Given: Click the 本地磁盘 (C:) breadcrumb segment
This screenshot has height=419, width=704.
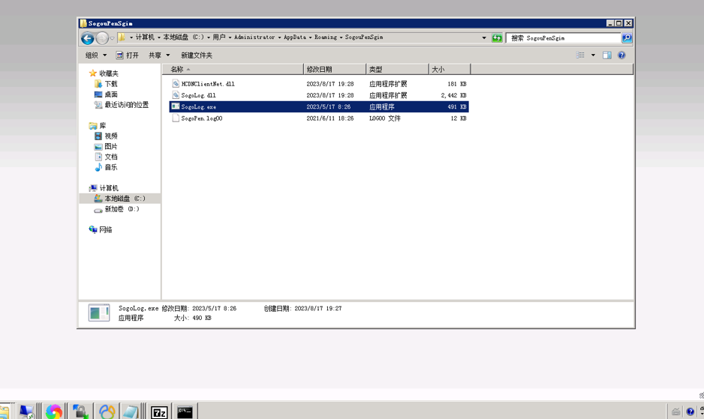Looking at the screenshot, I should click(x=183, y=37).
